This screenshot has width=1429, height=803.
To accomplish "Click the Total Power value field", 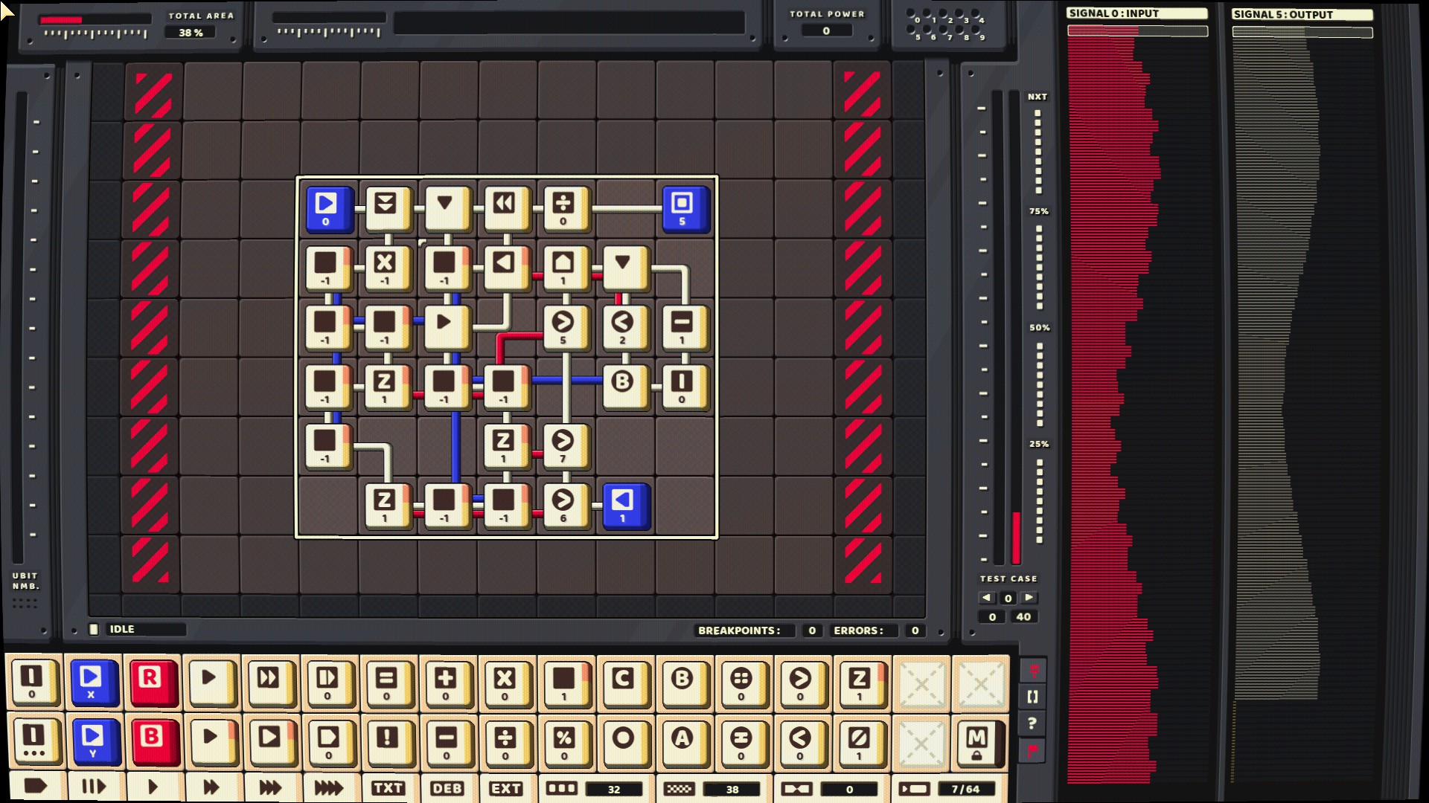I will click(x=826, y=30).
